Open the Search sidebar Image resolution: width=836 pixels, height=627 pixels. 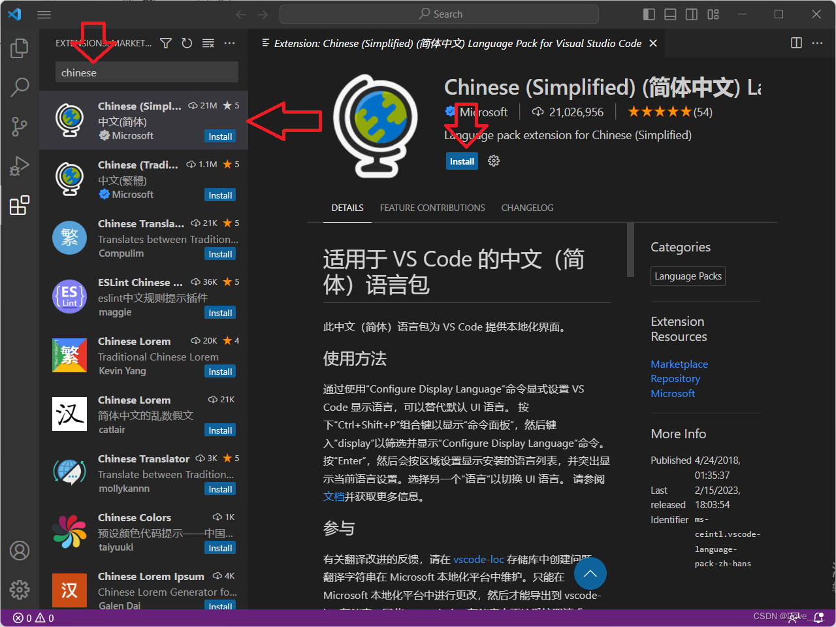tap(20, 87)
